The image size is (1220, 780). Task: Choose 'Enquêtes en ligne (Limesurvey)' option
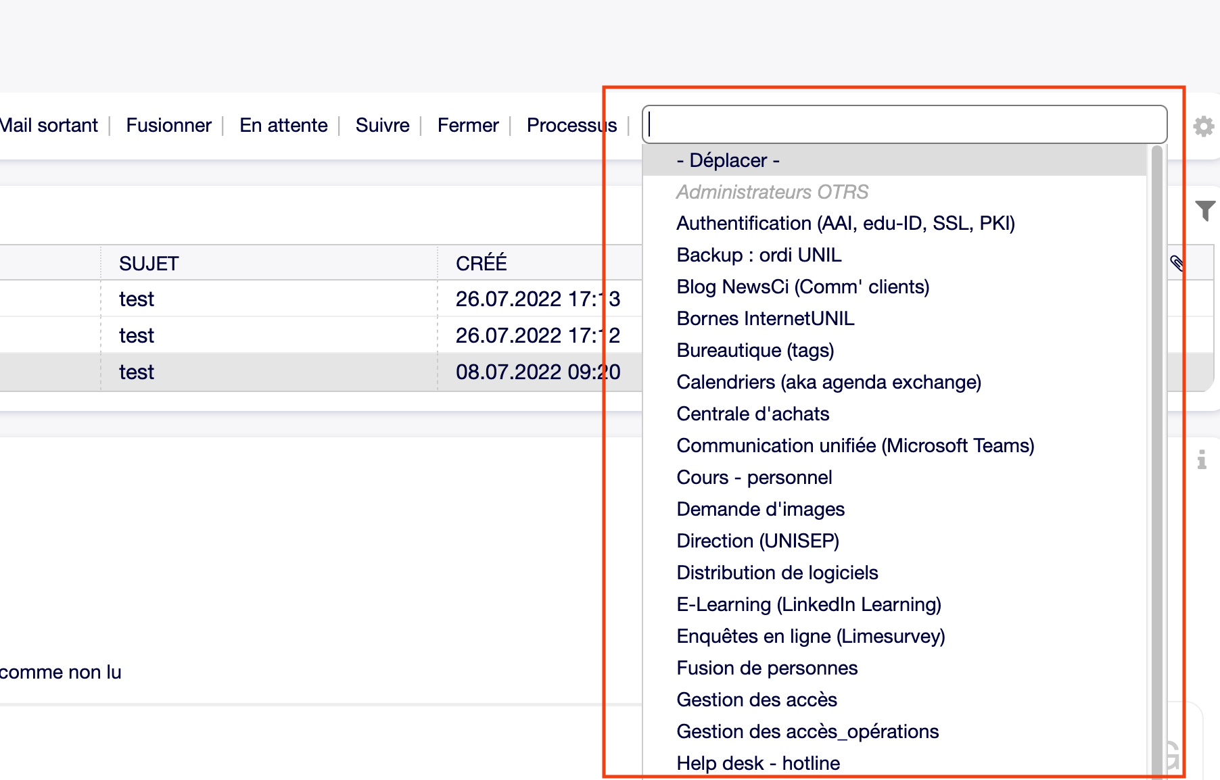810,636
